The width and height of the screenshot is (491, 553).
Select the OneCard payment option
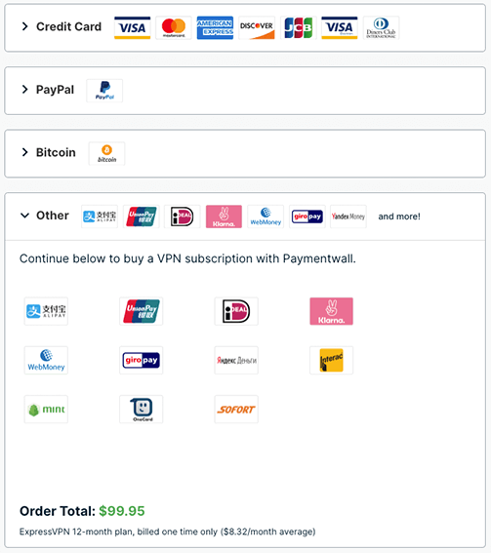[x=142, y=409]
